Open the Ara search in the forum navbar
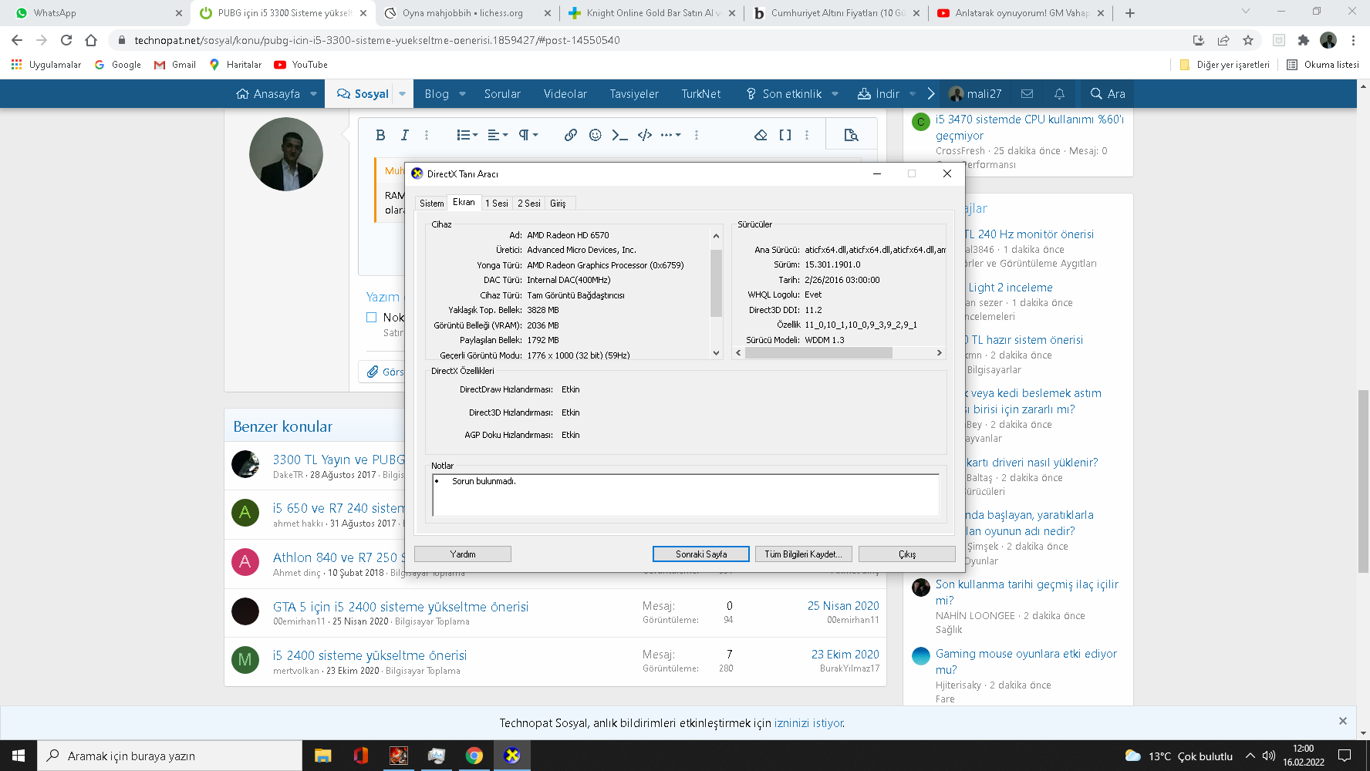 click(x=1108, y=94)
